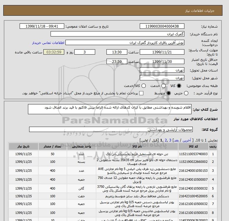Screen dimensions: 229x221
Task: Select the کالا radio button
Action: point(179,86)
